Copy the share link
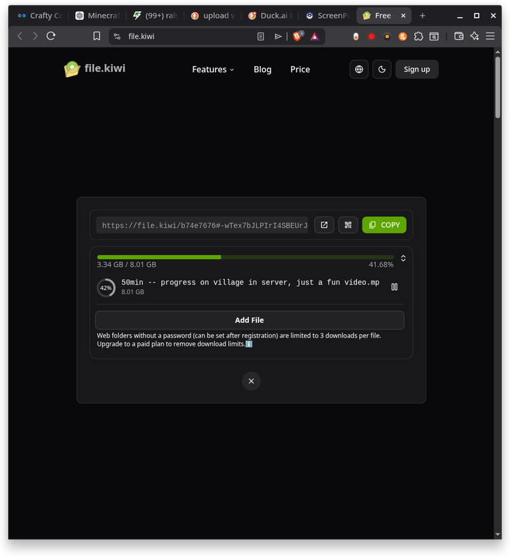This screenshot has width=510, height=556. coord(384,225)
